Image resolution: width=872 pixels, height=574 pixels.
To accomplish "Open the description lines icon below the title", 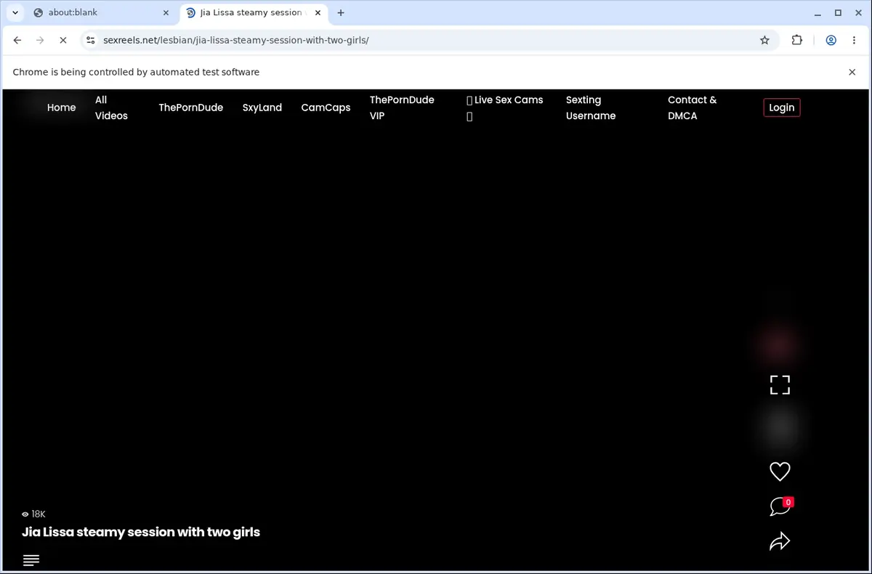I will [x=31, y=560].
